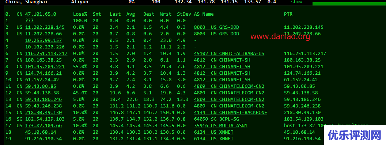Click the 'Aliyun' provider text

point(80,2)
